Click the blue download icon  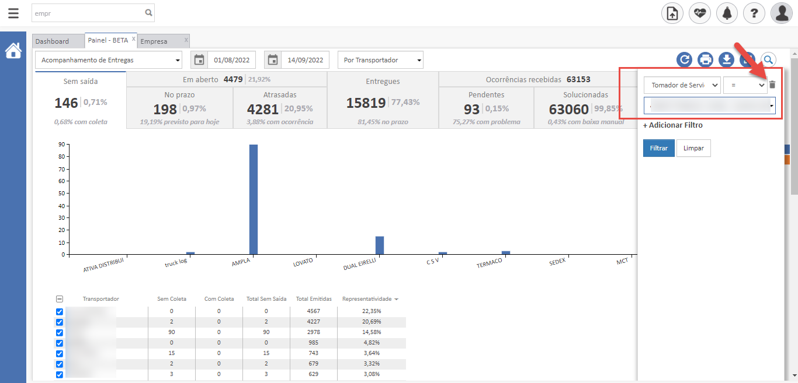tap(726, 59)
